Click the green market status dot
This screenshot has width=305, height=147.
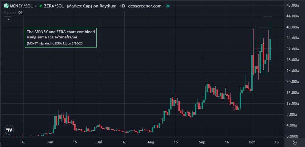(168, 6)
